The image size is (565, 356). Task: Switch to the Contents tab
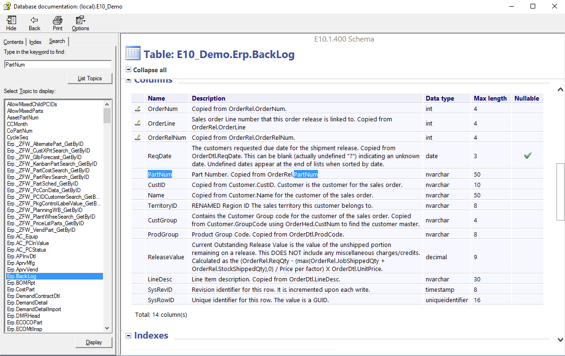click(13, 42)
